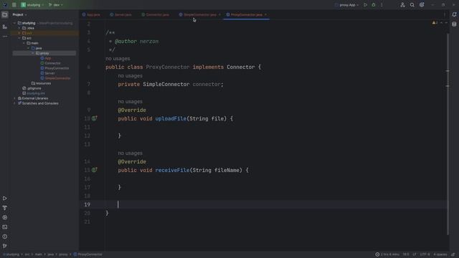This screenshot has height=258, width=459.
Task: Open the Notifications bell panel
Action: pos(454,14)
